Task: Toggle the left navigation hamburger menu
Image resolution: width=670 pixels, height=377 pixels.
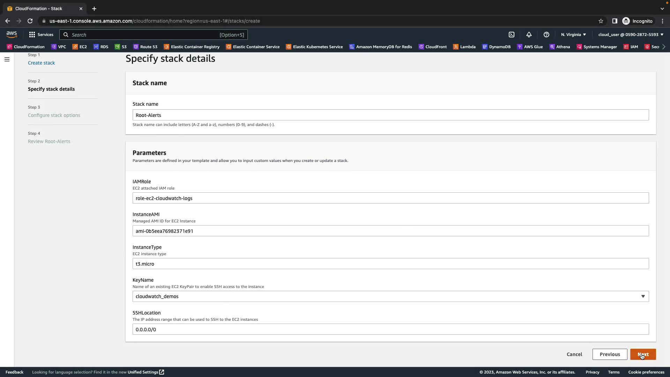Action: pyautogui.click(x=7, y=59)
